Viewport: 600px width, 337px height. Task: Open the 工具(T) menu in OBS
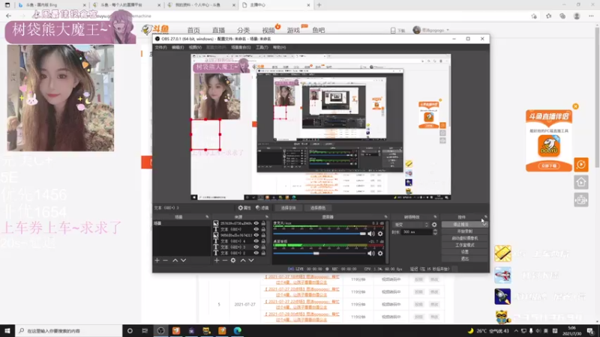262,47
